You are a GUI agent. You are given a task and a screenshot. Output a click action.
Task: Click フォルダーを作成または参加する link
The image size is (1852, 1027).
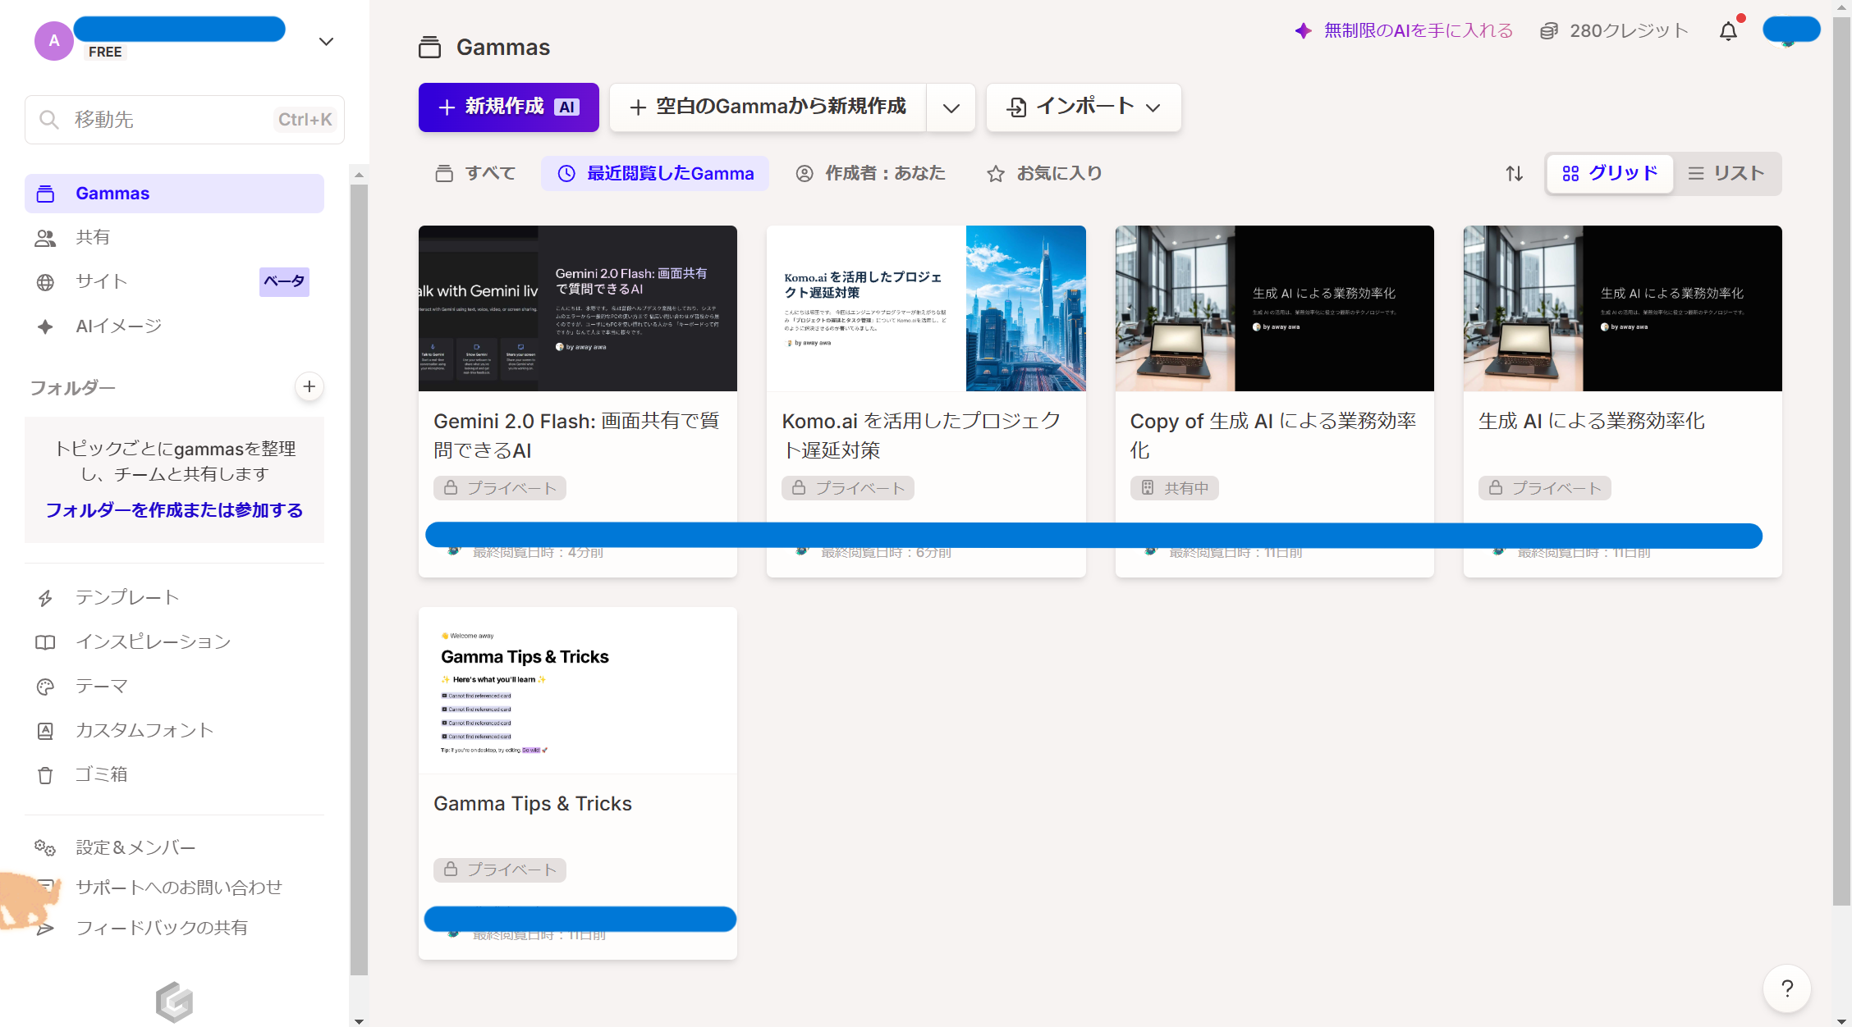click(x=174, y=510)
